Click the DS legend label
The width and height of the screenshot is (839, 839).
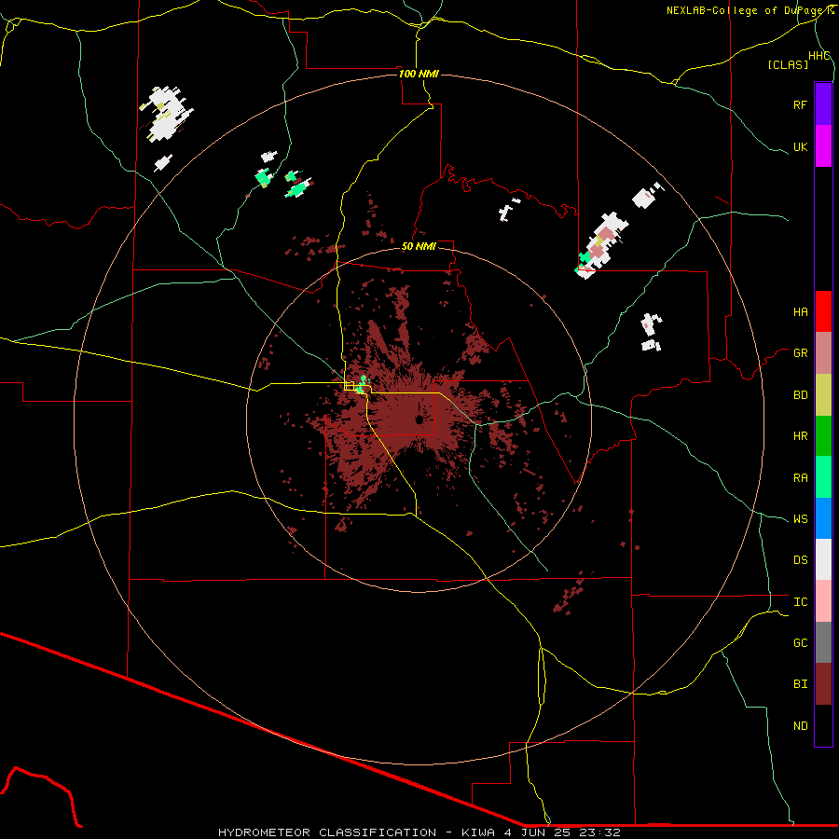pos(800,559)
